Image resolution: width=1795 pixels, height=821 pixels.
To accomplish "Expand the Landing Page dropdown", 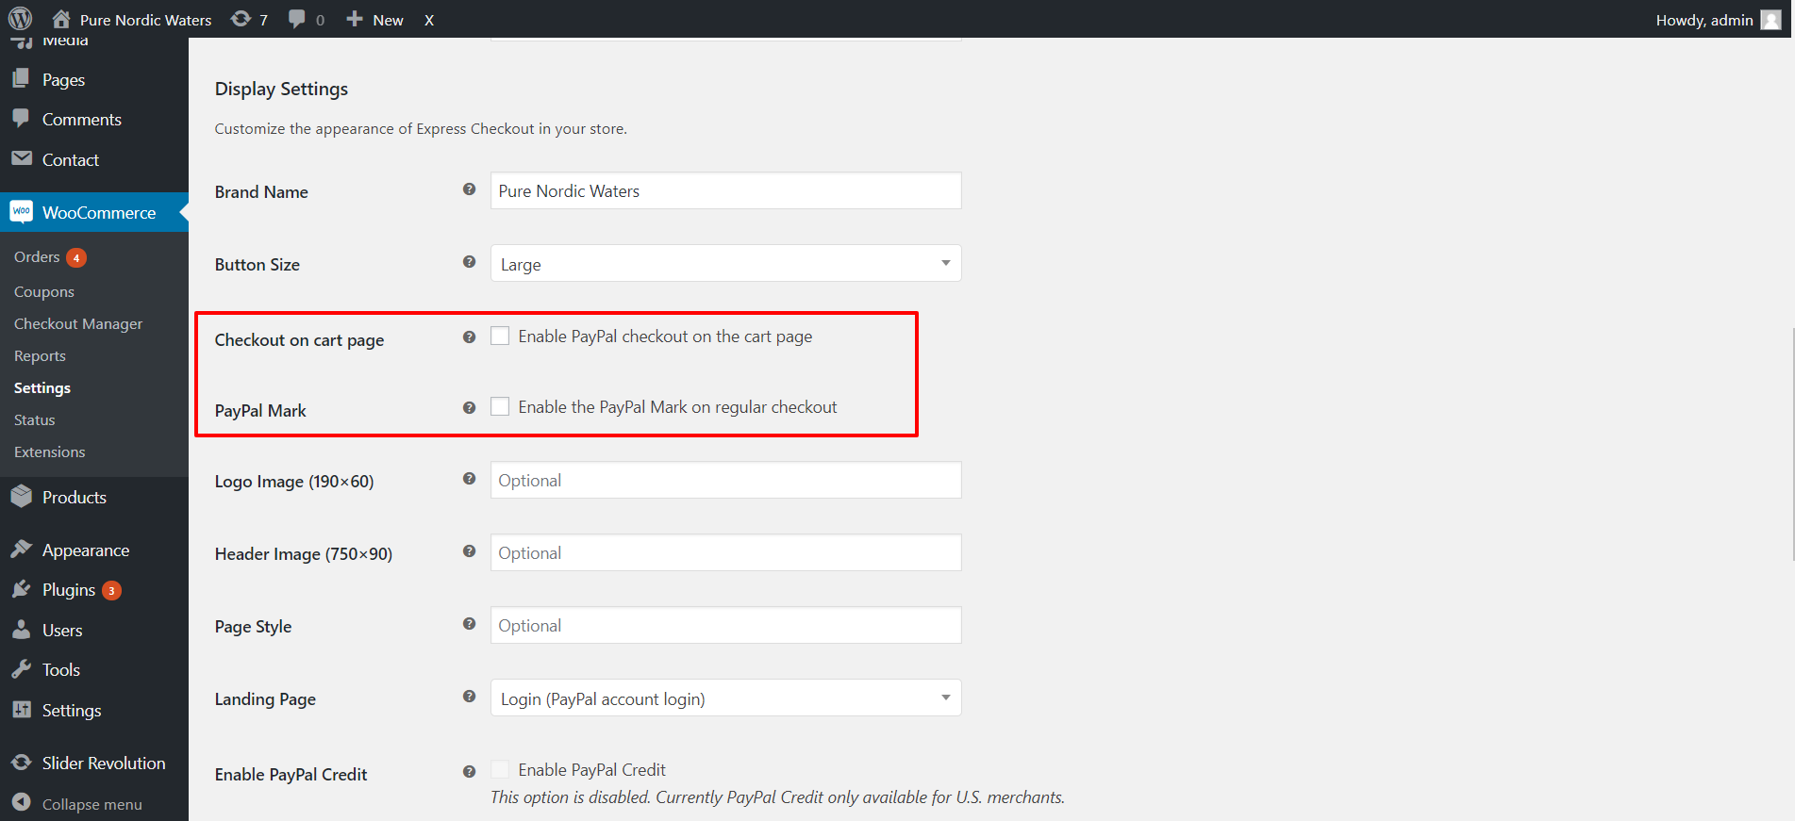I will click(725, 698).
